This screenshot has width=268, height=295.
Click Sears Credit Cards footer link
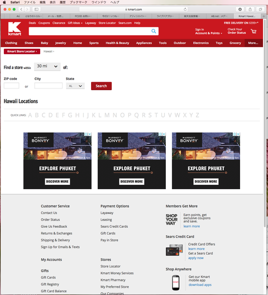point(114,227)
